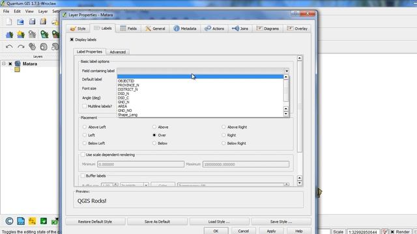
Task: Click the New Project icon in QGIS toolbar
Action: pos(9,21)
